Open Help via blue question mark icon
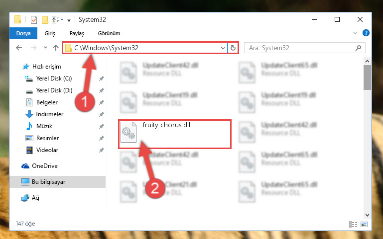The width and height of the screenshot is (383, 239). (366, 33)
